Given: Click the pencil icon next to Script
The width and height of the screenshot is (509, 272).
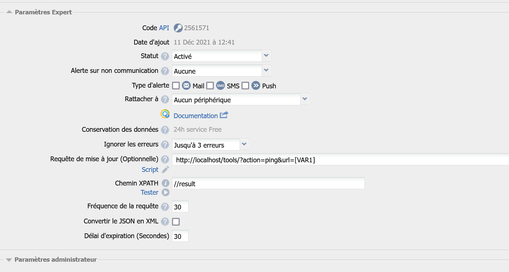Looking at the screenshot, I should (x=165, y=170).
